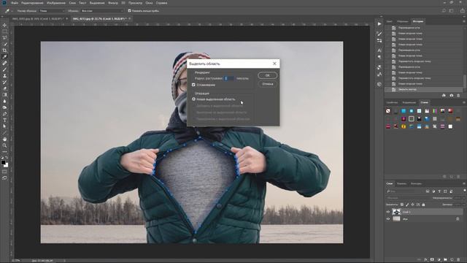Create new group folder icon in Layers panel
This screenshot has height=263, width=467.
445,260
